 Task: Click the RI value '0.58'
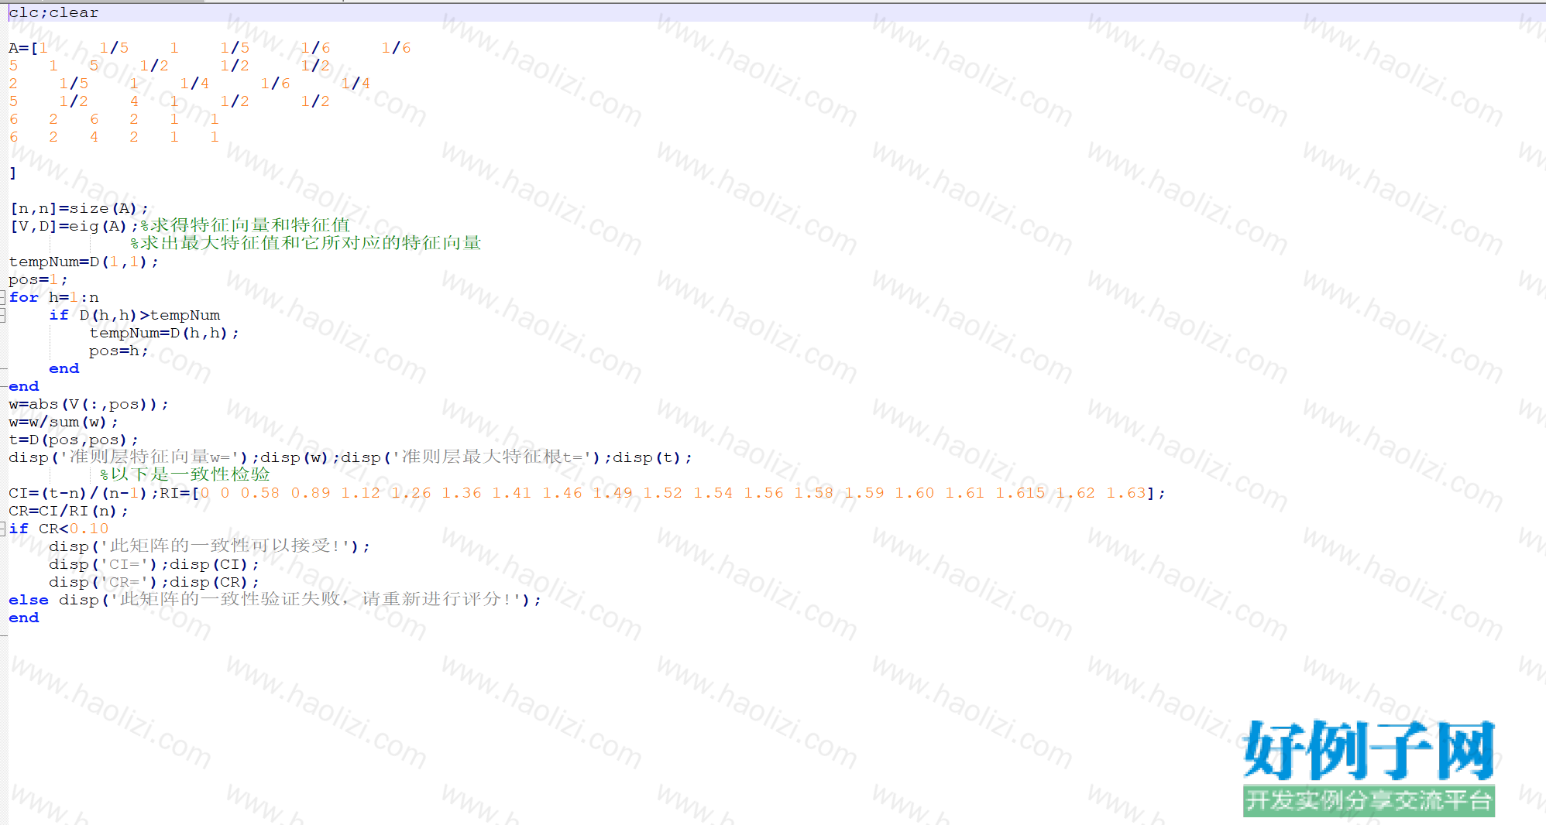tap(259, 493)
